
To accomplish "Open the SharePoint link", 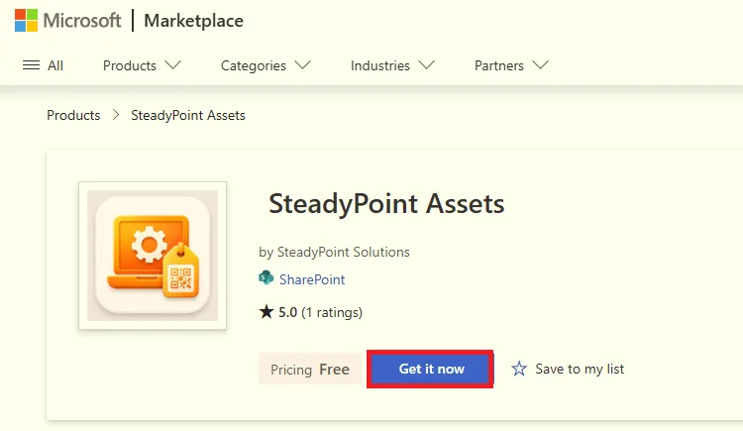I will pyautogui.click(x=312, y=279).
